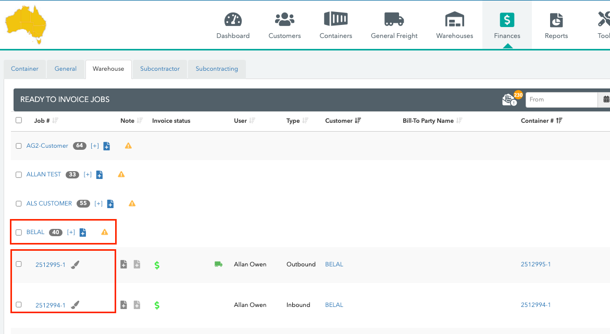
Task: Click the warning triangle in the AG2-Customer row
Action: click(128, 146)
